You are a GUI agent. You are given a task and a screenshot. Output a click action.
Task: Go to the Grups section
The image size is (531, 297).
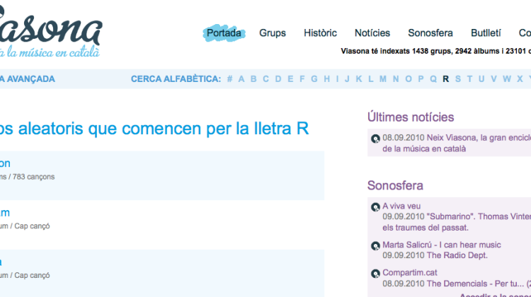273,33
